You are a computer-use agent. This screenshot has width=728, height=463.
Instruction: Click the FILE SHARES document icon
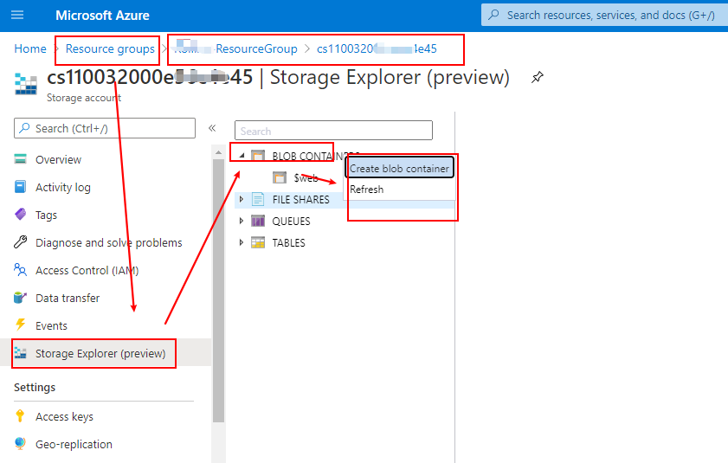[x=258, y=199]
